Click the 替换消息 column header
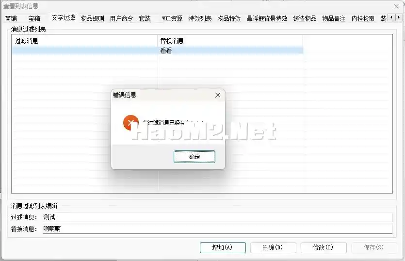The image size is (405, 261). coord(230,41)
